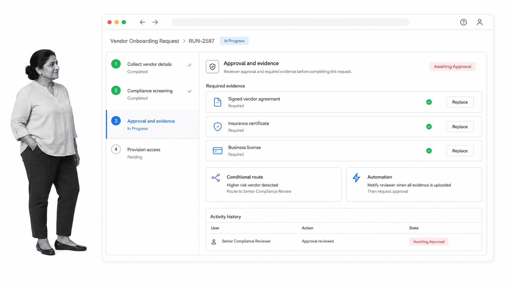Click the Awaiting Approval badge in header
This screenshot has width=509, height=286.
(452, 67)
